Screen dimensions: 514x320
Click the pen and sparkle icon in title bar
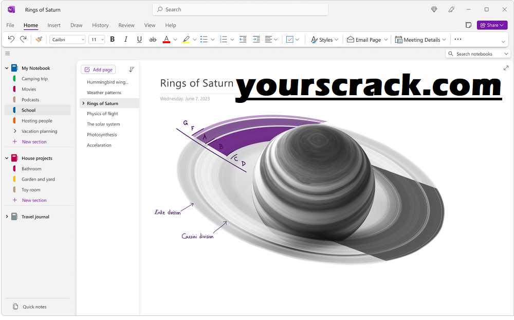pyautogui.click(x=452, y=10)
